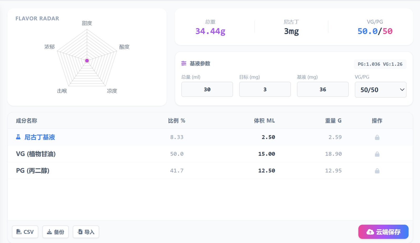This screenshot has height=243, width=420.
Task: Click the PG:1.036 VG:1.26 density badge
Action: tap(380, 64)
